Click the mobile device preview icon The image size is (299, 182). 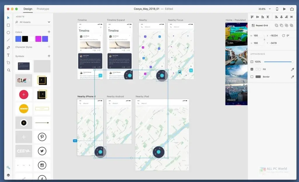pyautogui.click(x=277, y=9)
